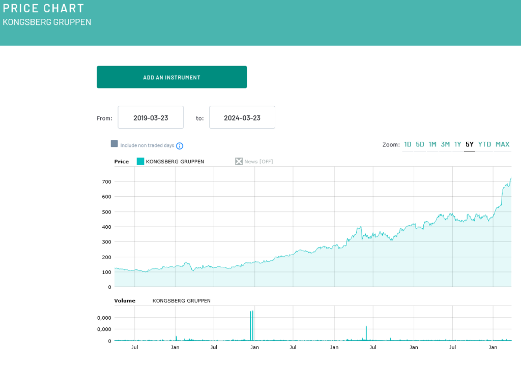Image resolution: width=521 pixels, height=367 pixels.
Task: Click the to: label
Action: click(x=199, y=118)
